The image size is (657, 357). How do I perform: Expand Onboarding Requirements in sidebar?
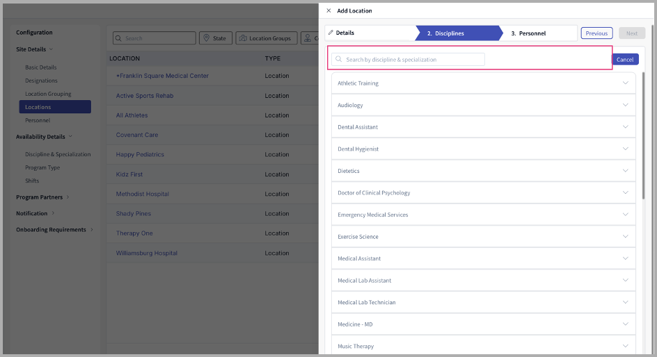click(x=92, y=230)
